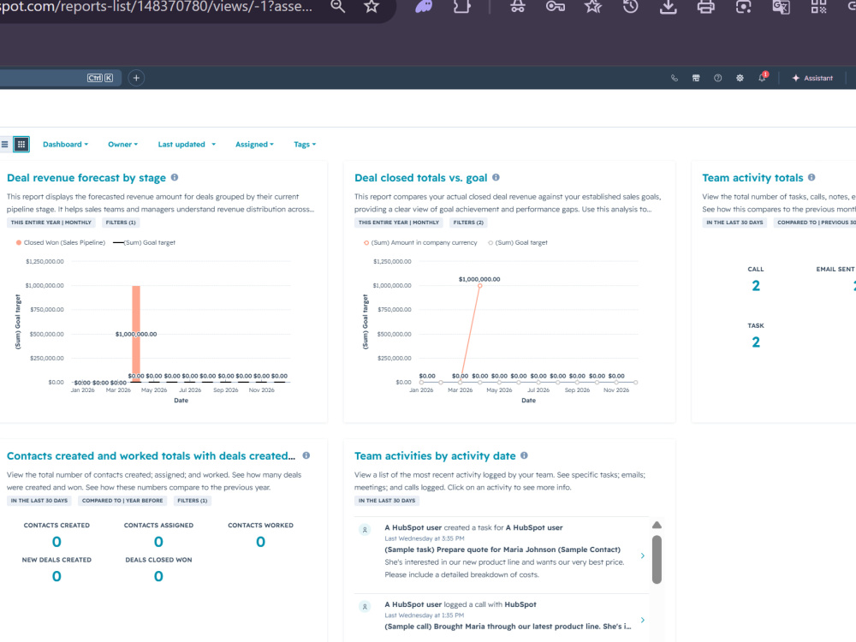Open Team activity totals report

752,178
